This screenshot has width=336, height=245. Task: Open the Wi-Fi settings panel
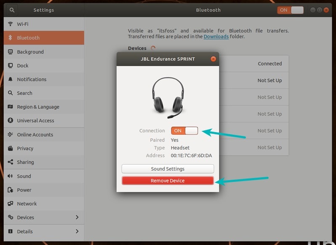44,24
